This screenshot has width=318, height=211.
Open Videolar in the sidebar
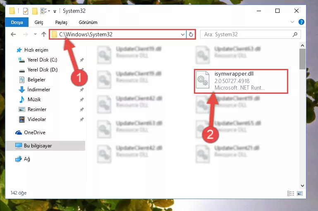(x=36, y=119)
